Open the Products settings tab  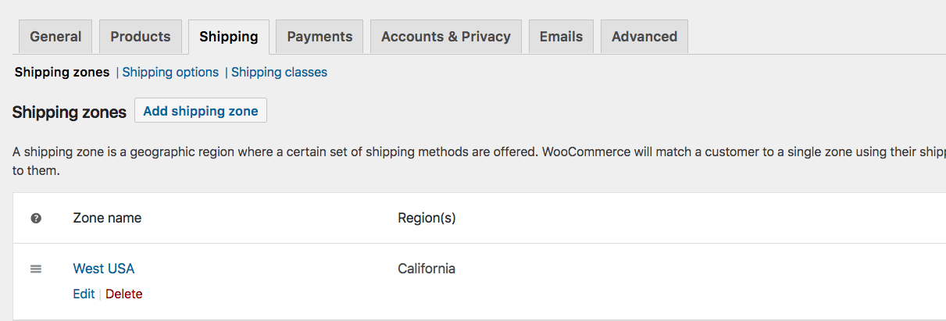(141, 37)
